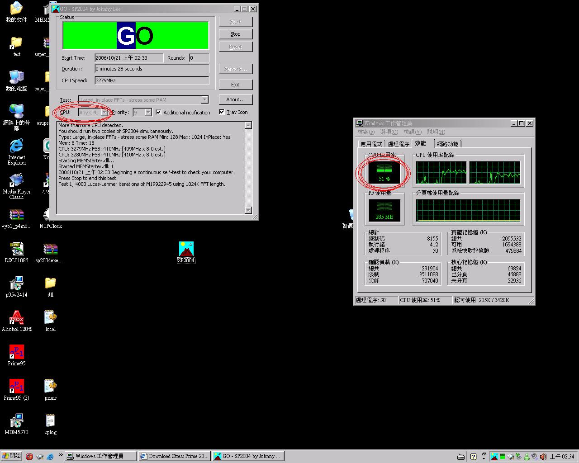Click the About... button in SP2004
Viewport: 579px width, 463px height.
235,99
